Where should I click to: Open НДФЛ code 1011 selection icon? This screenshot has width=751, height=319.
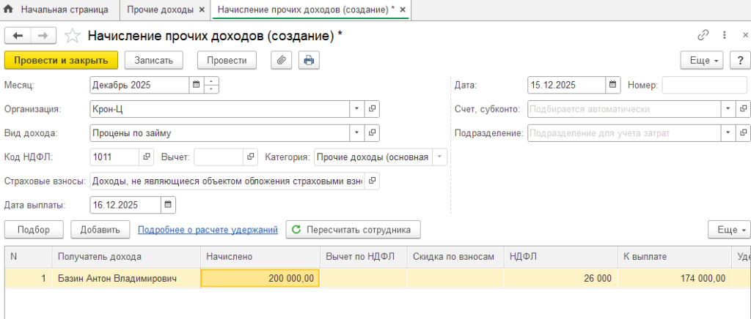tap(147, 157)
